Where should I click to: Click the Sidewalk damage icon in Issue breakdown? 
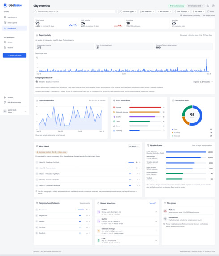114,112
